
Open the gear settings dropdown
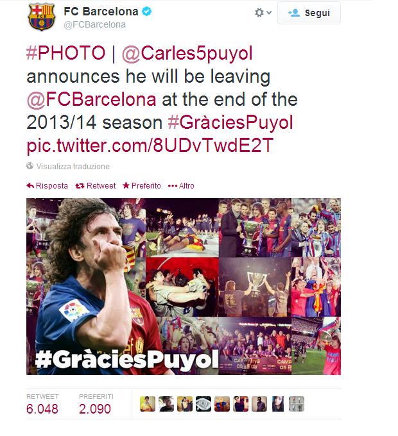click(x=263, y=13)
